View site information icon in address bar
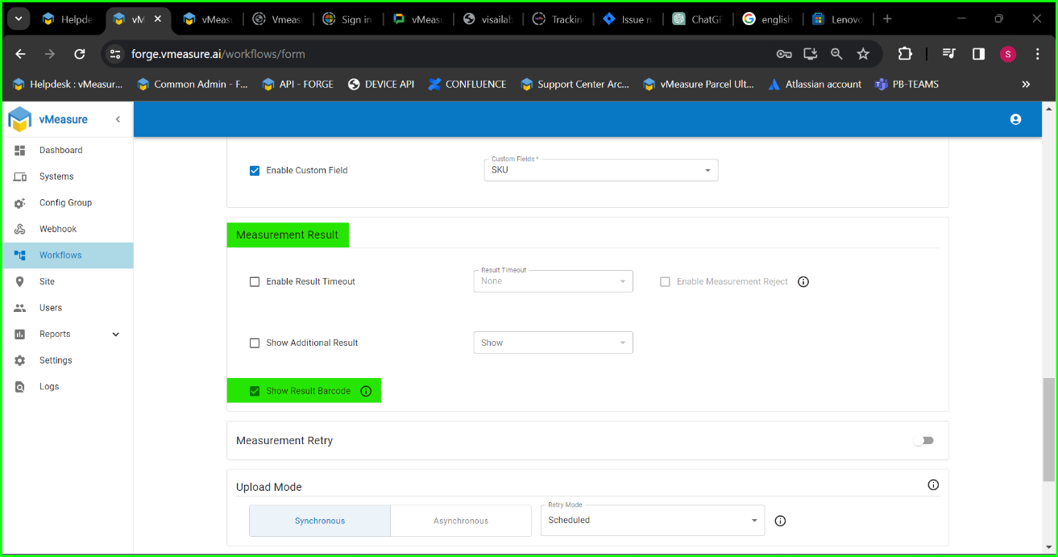Image resolution: width=1058 pixels, height=557 pixels. tap(115, 54)
